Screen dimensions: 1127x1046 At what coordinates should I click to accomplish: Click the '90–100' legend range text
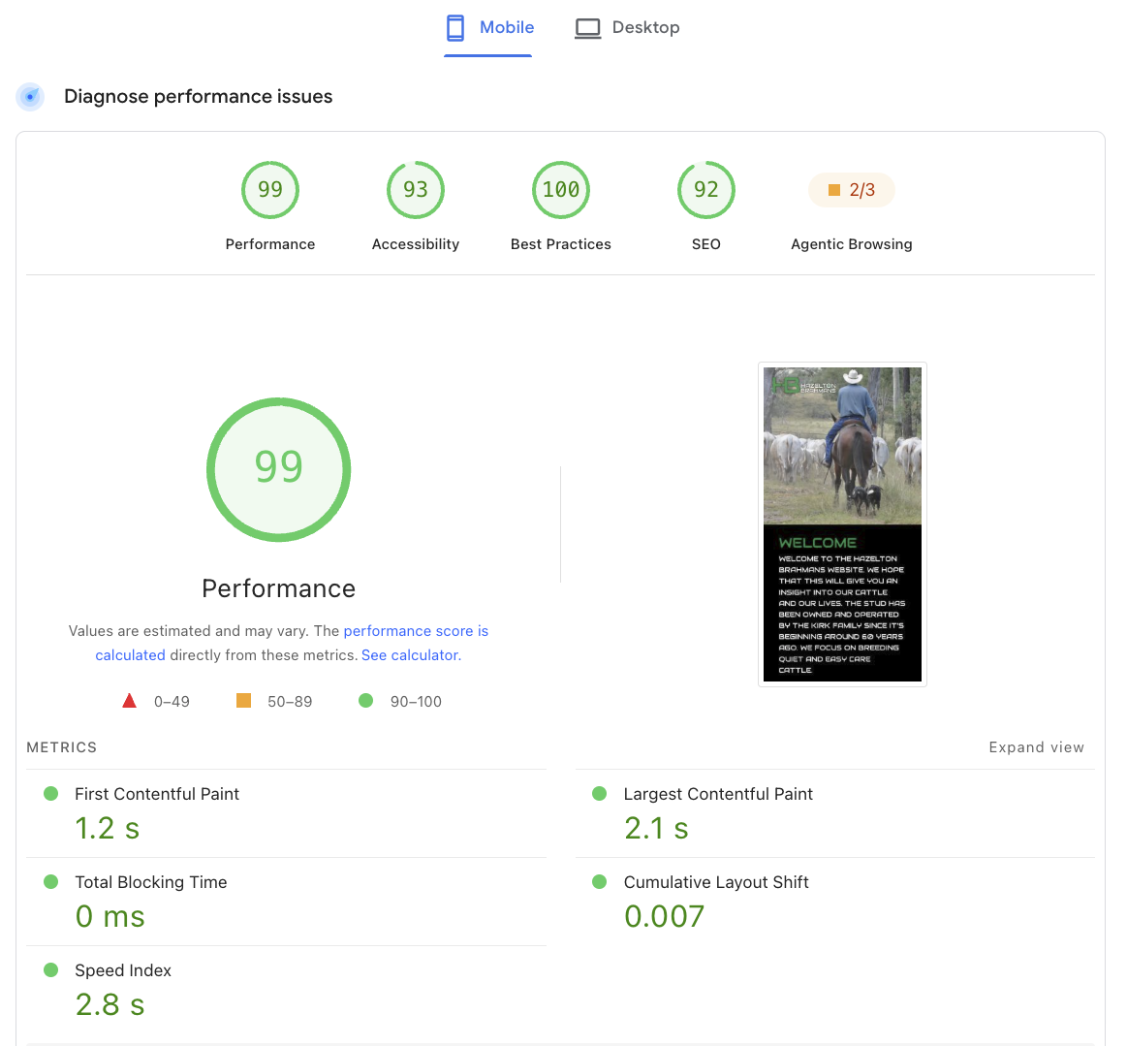click(416, 702)
